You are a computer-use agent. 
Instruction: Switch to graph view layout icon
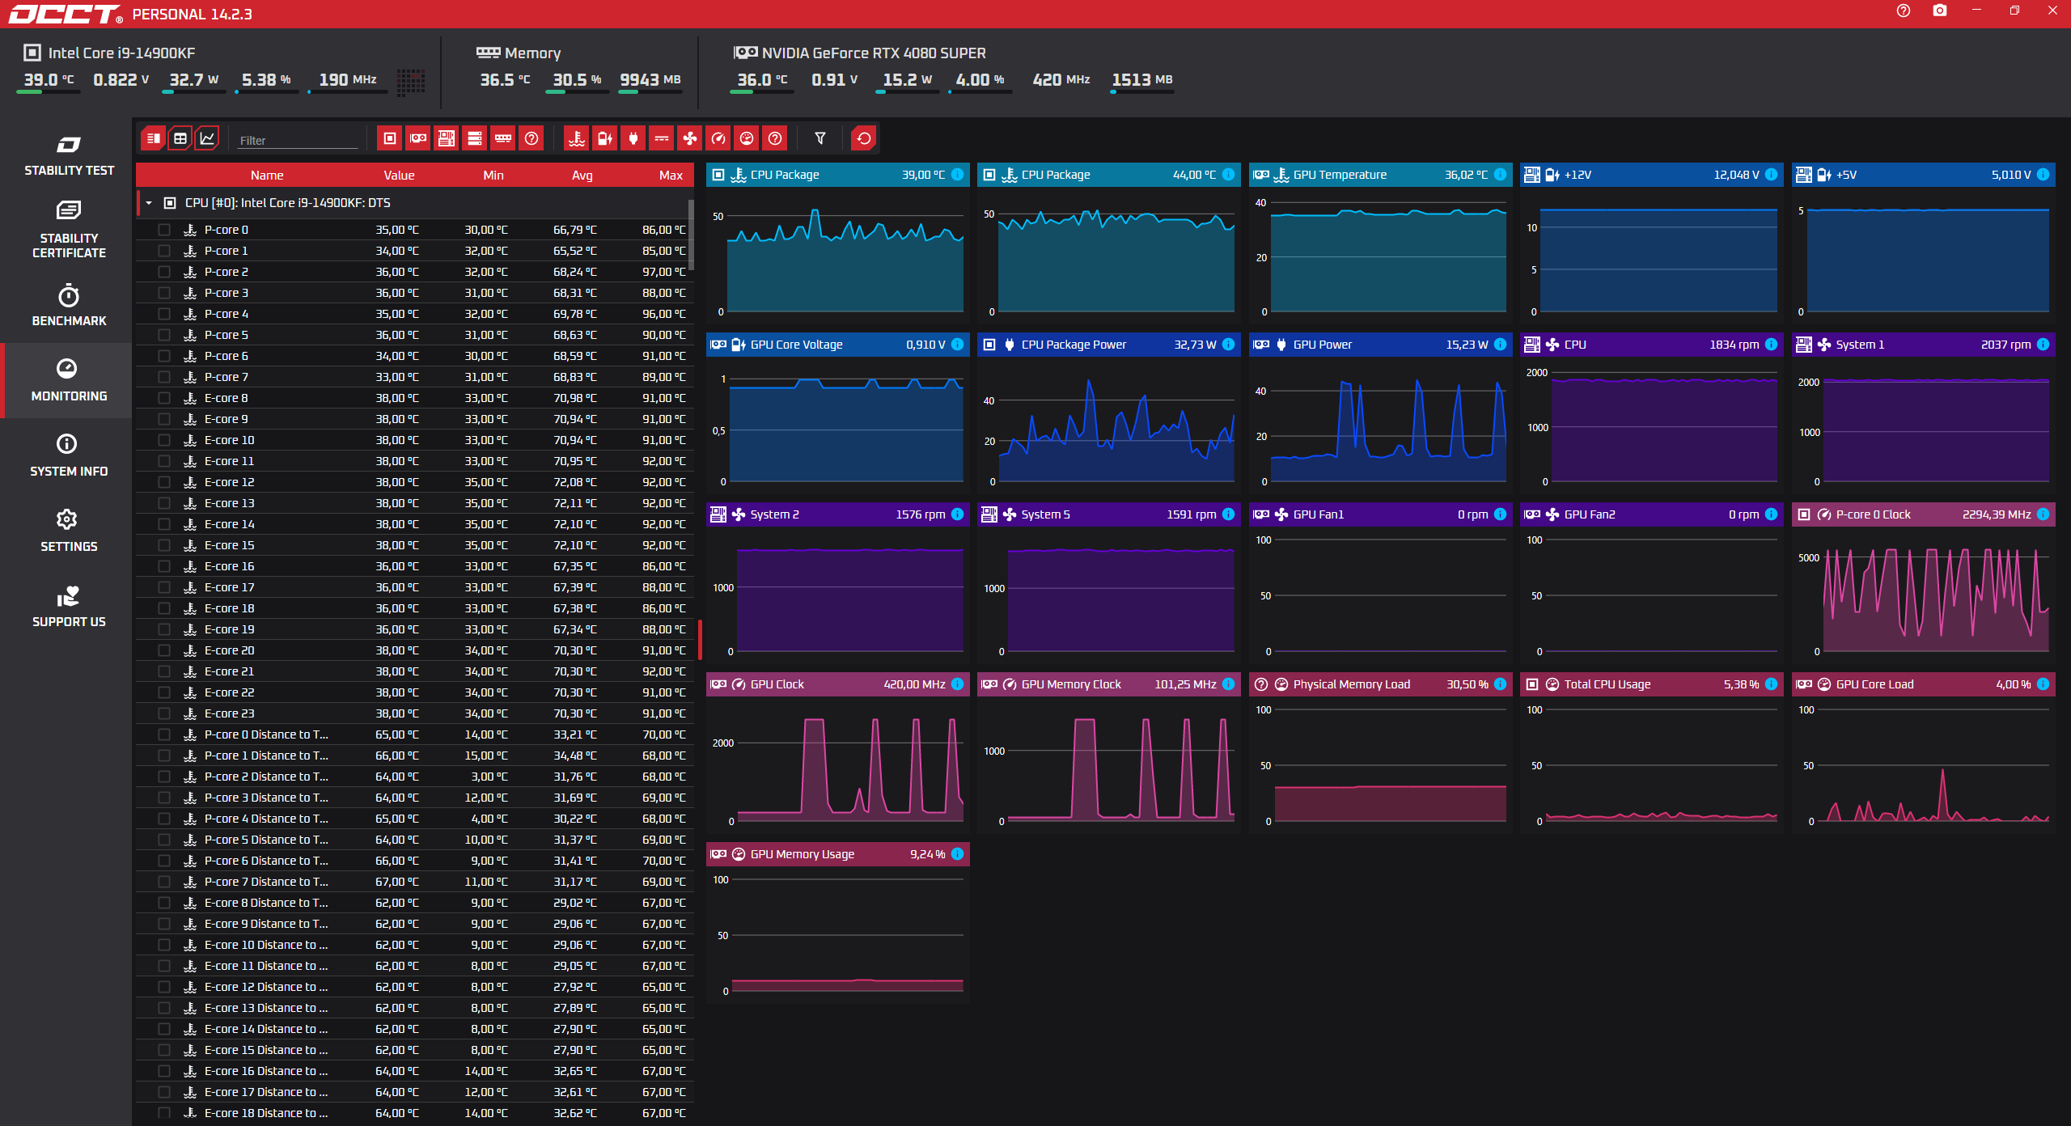coord(207,138)
